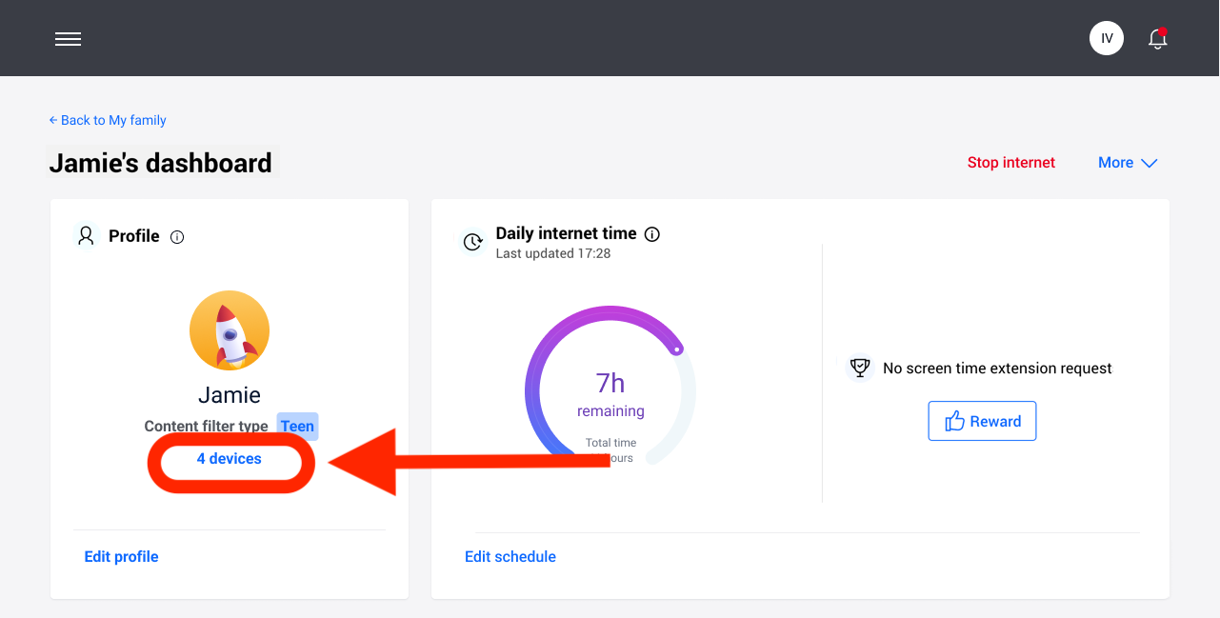Open the hamburger navigation menu
The width and height of the screenshot is (1220, 618).
point(68,38)
